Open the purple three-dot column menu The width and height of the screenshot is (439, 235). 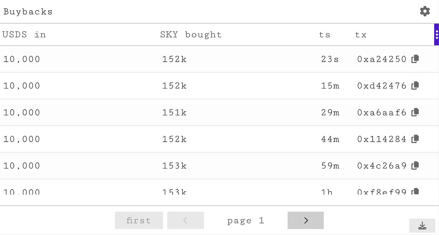tap(437, 35)
